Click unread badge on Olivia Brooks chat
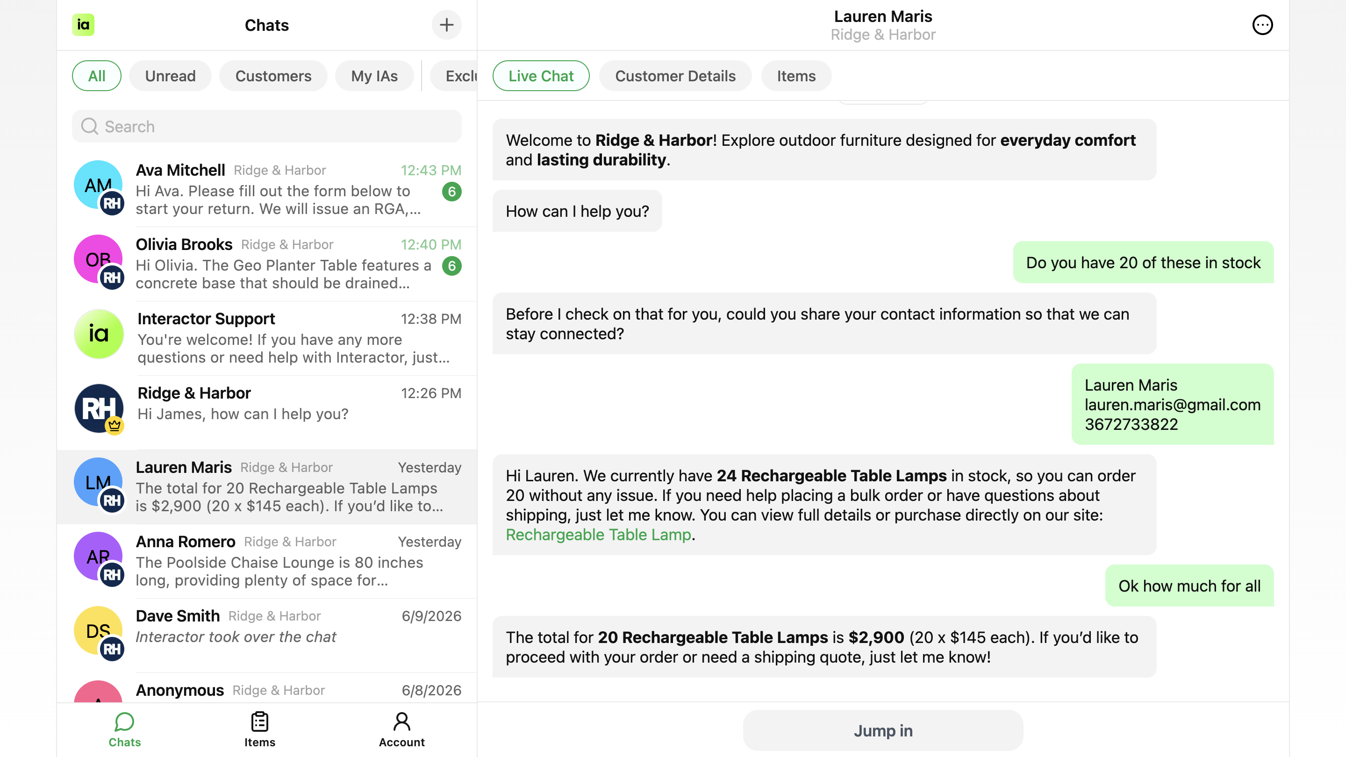The width and height of the screenshot is (1346, 757). coord(451,266)
